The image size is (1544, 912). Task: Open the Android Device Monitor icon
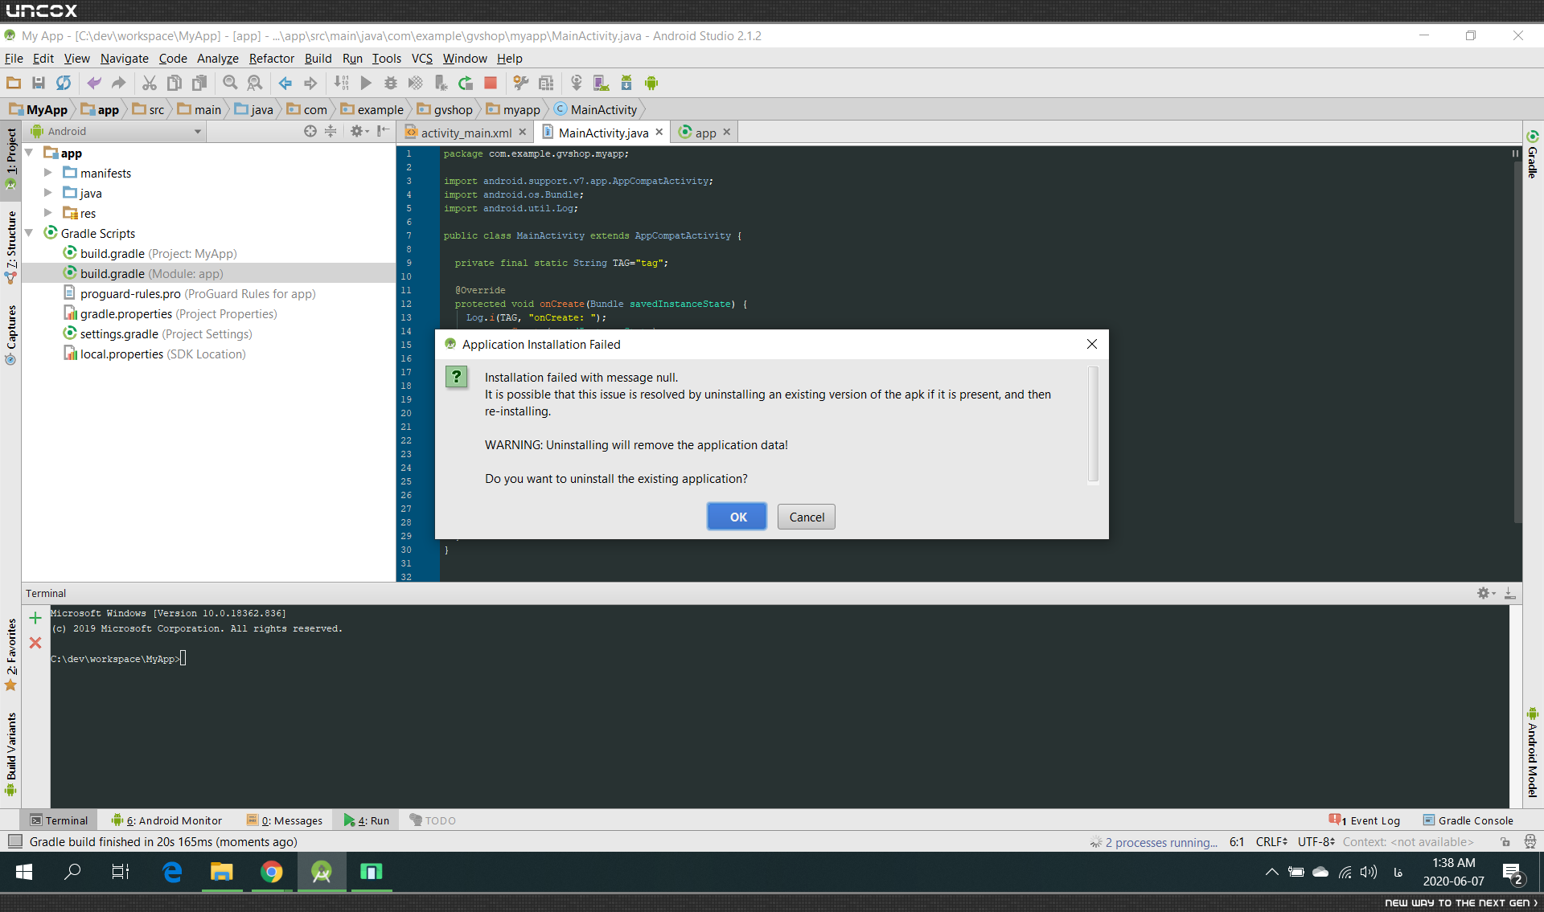651,83
